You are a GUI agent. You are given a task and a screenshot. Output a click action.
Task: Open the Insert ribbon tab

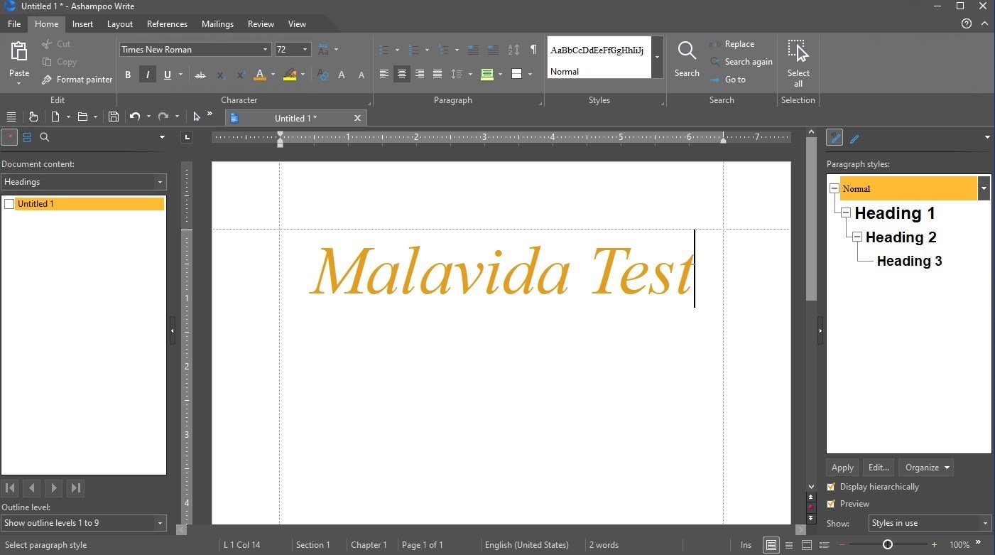coord(82,24)
